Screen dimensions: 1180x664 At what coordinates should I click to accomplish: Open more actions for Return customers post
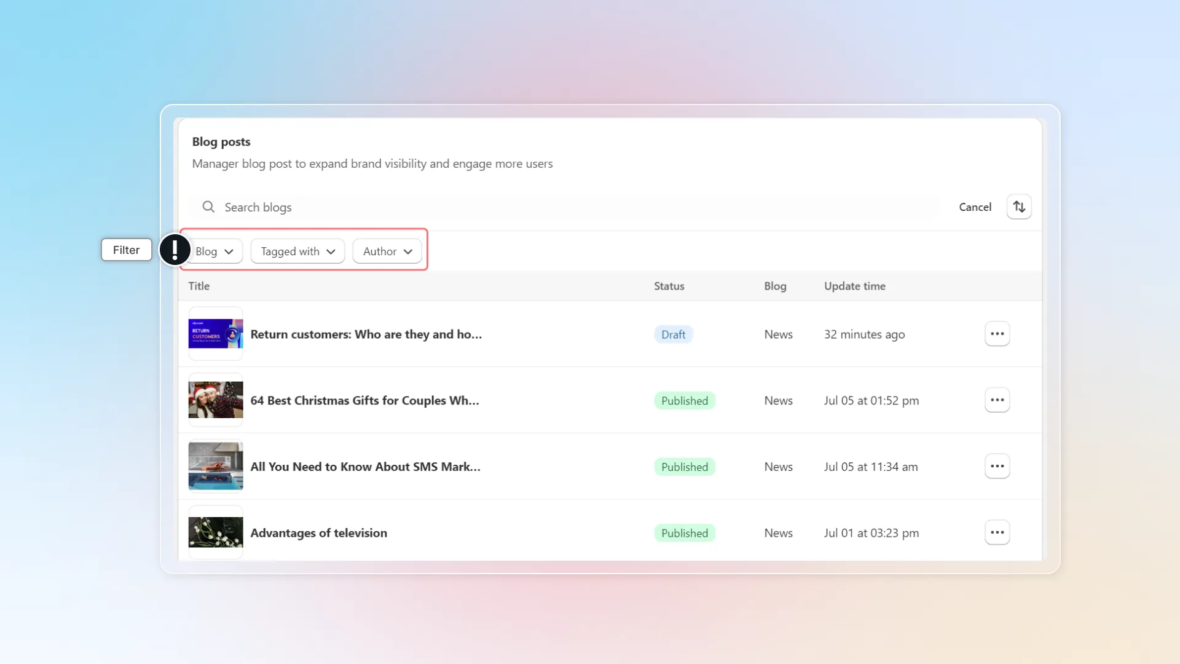click(x=997, y=334)
